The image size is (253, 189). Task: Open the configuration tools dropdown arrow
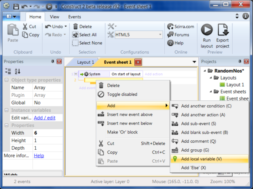tap(116, 26)
